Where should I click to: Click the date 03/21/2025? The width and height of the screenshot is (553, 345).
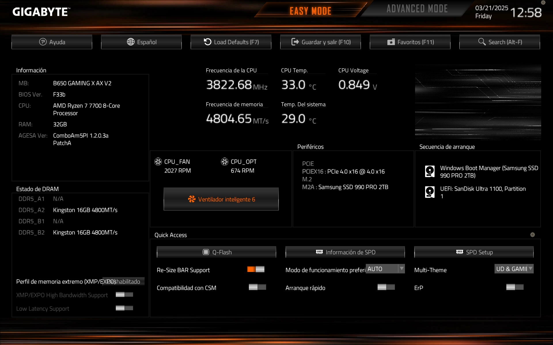coord(492,8)
